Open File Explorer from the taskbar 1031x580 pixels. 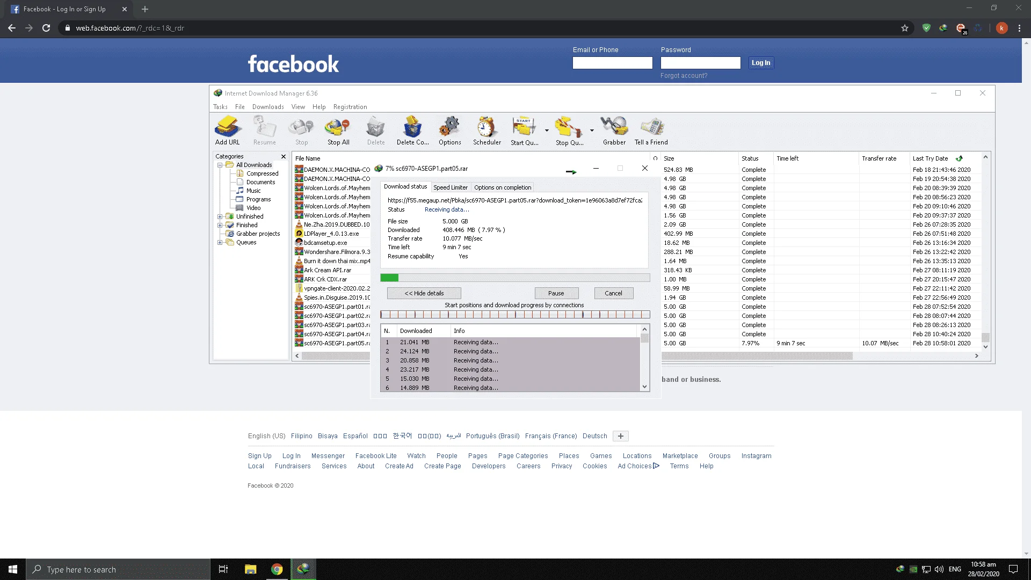[x=250, y=569]
